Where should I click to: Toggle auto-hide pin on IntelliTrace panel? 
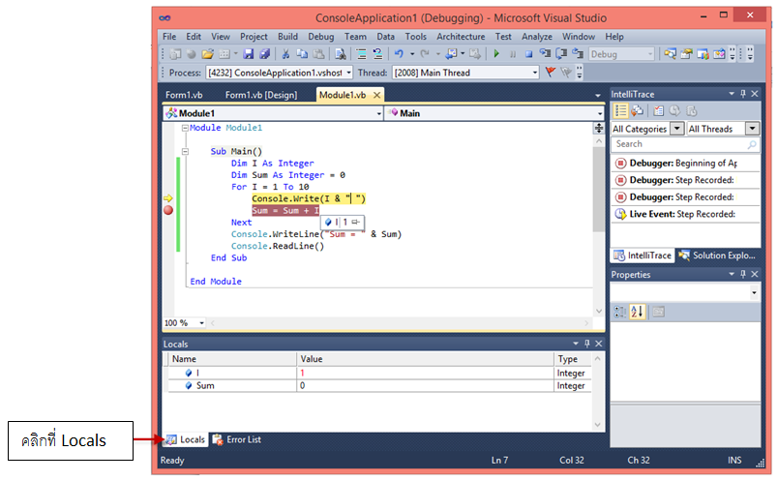point(743,94)
